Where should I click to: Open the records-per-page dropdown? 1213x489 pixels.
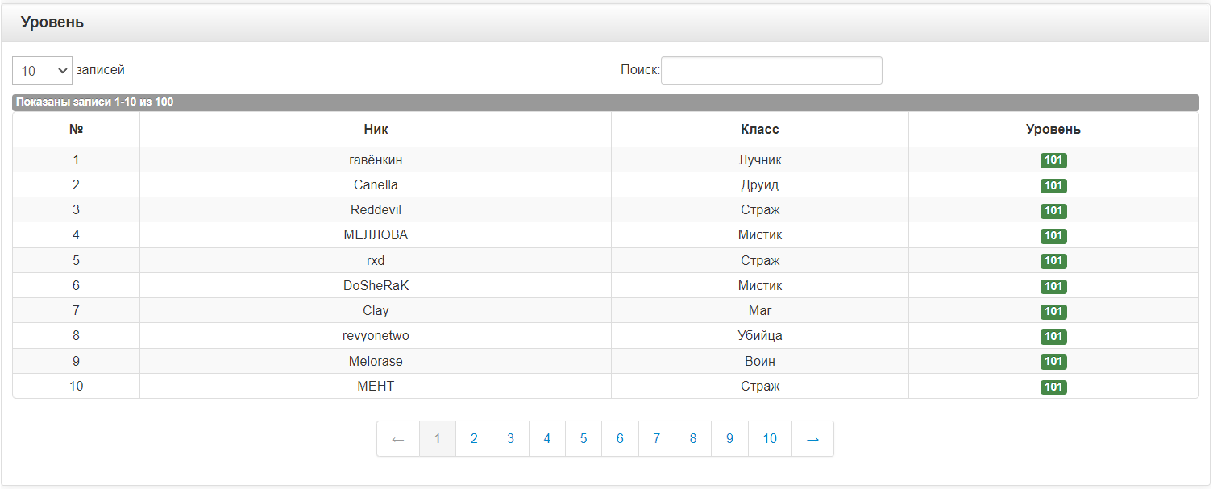coord(42,71)
